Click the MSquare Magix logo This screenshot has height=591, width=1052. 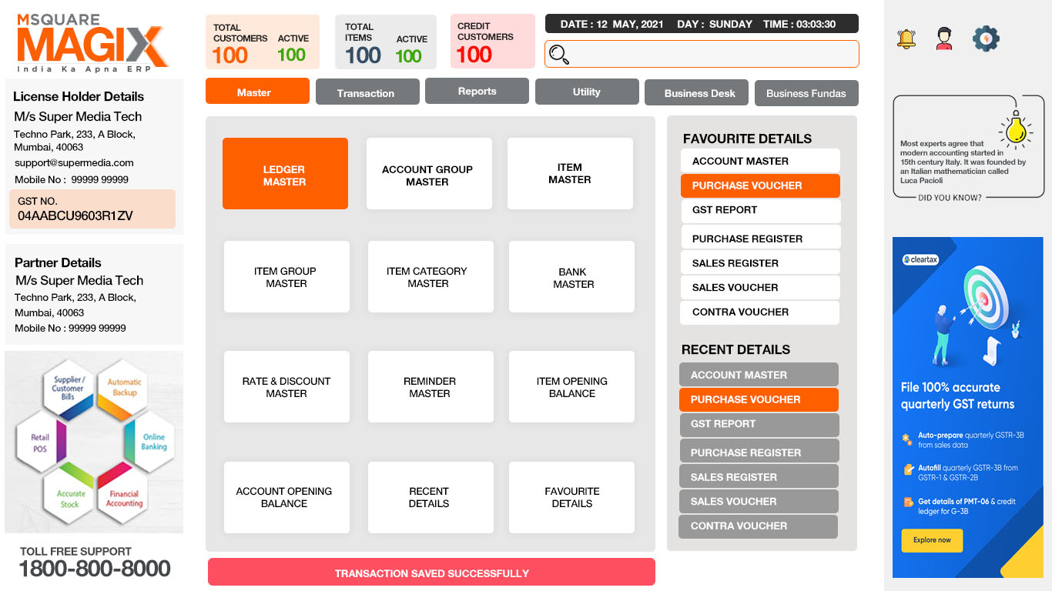pos(92,43)
